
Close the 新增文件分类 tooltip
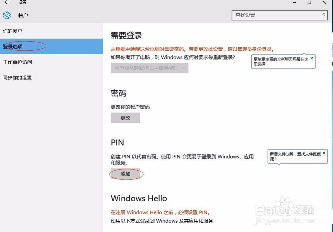324,153
